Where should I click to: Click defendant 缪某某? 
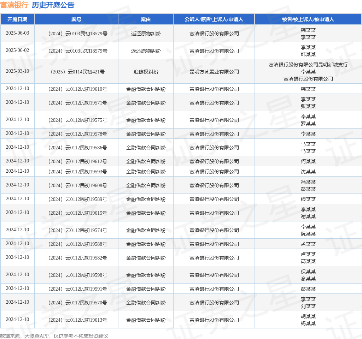tap(308, 199)
